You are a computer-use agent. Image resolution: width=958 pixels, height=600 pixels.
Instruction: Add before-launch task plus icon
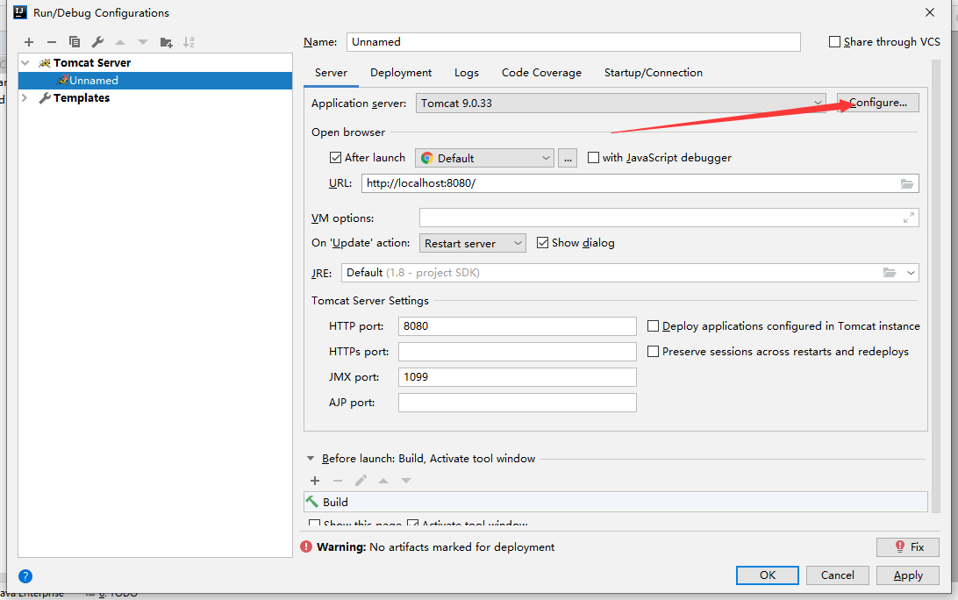pos(315,481)
